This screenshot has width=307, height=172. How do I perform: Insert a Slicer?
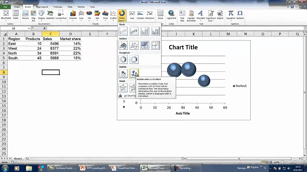160,15
